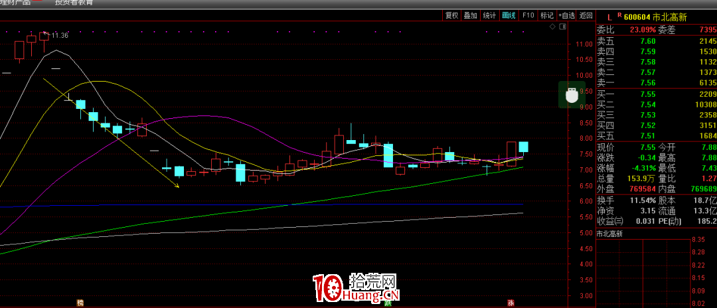Open the 投资者教育 menu
717x308 pixels.
(74, 3)
